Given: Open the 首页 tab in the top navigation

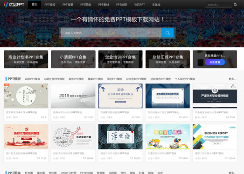Looking at the screenshot, I should [x=35, y=5].
